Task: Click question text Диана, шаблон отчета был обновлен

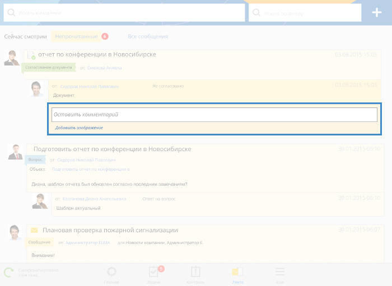Action: (109, 184)
